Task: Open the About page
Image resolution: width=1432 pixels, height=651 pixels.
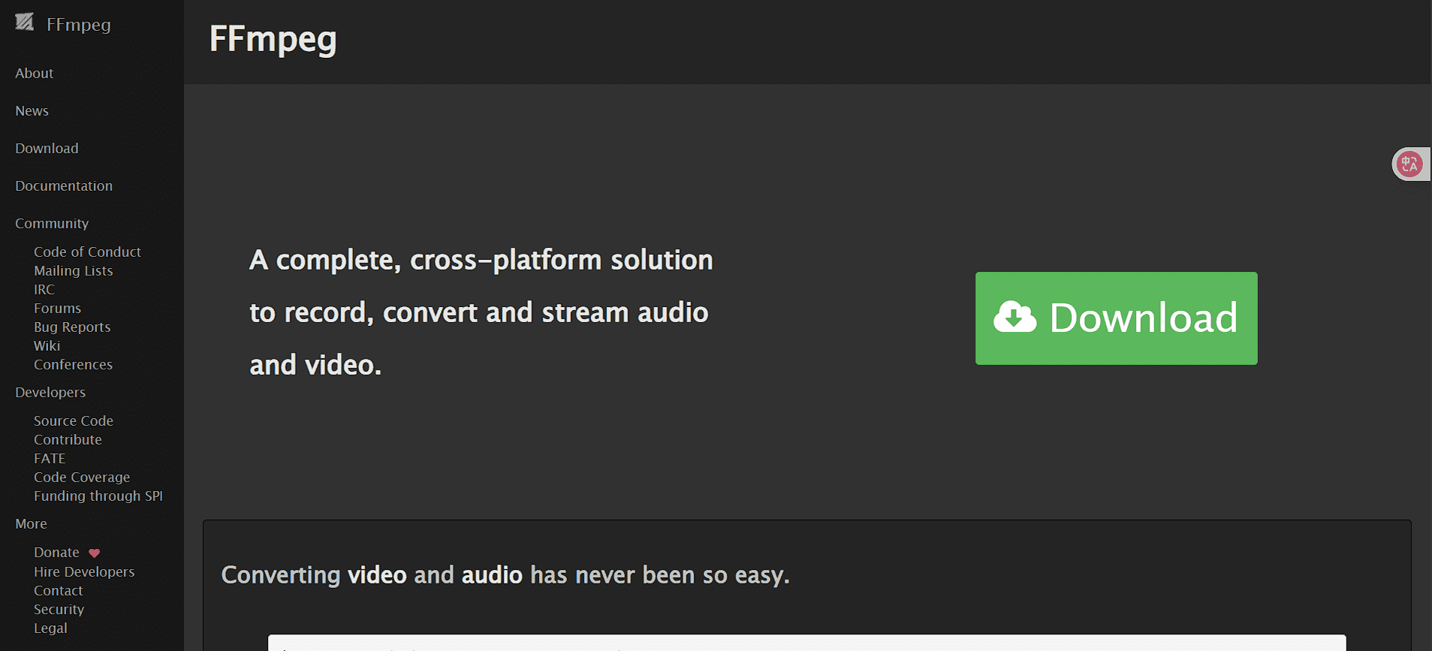Action: point(35,73)
